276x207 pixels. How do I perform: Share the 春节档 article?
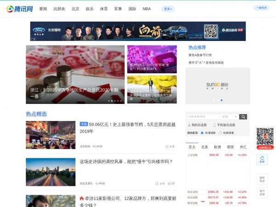pyautogui.click(x=170, y=146)
